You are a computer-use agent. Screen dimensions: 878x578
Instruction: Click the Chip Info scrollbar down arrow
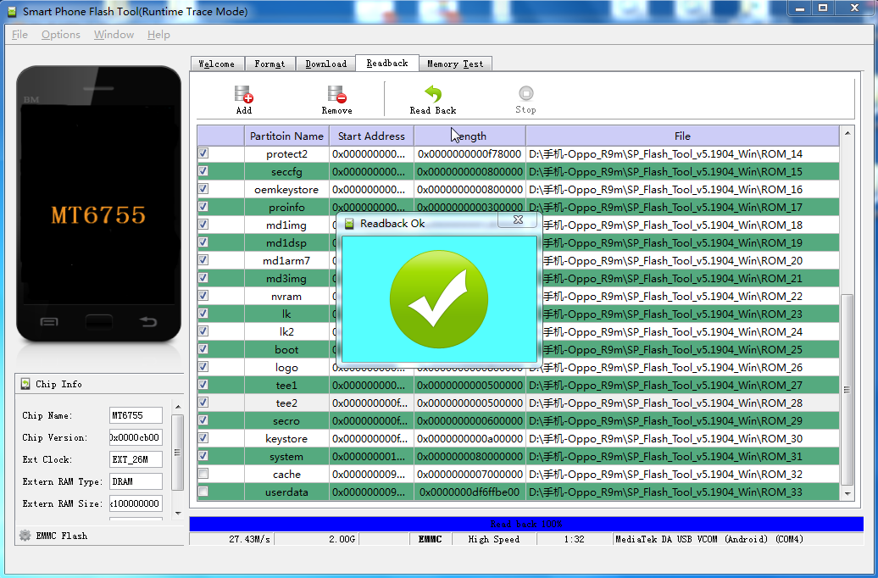[177, 513]
